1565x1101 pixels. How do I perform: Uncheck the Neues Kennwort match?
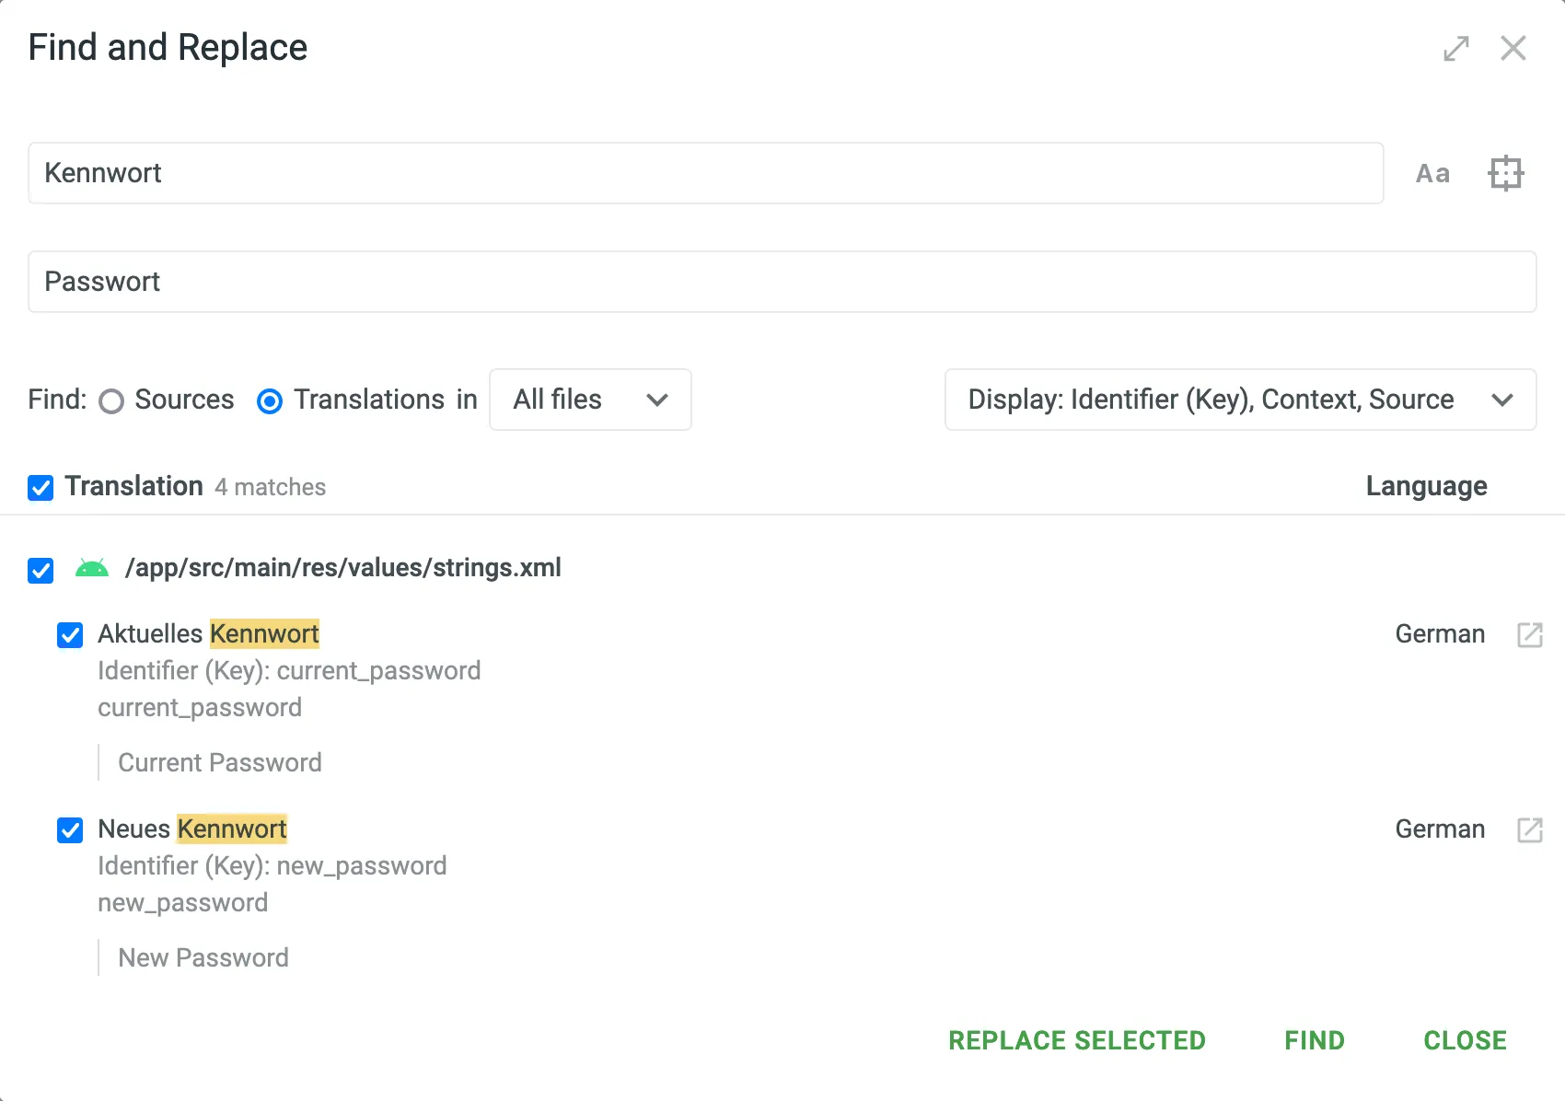click(x=70, y=830)
